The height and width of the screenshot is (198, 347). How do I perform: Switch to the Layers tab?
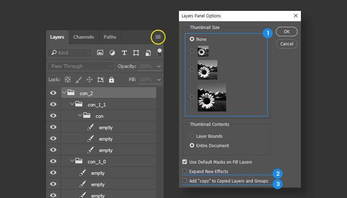coord(57,37)
